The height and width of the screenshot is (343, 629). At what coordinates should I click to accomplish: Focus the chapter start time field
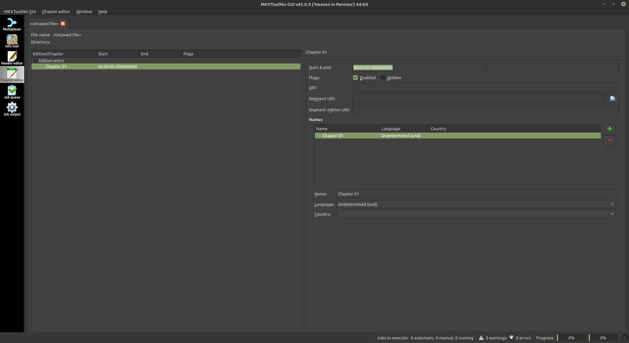418,67
